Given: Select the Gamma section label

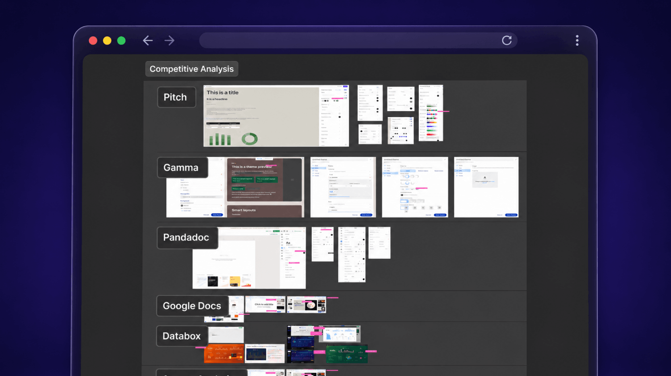Looking at the screenshot, I should (182, 167).
